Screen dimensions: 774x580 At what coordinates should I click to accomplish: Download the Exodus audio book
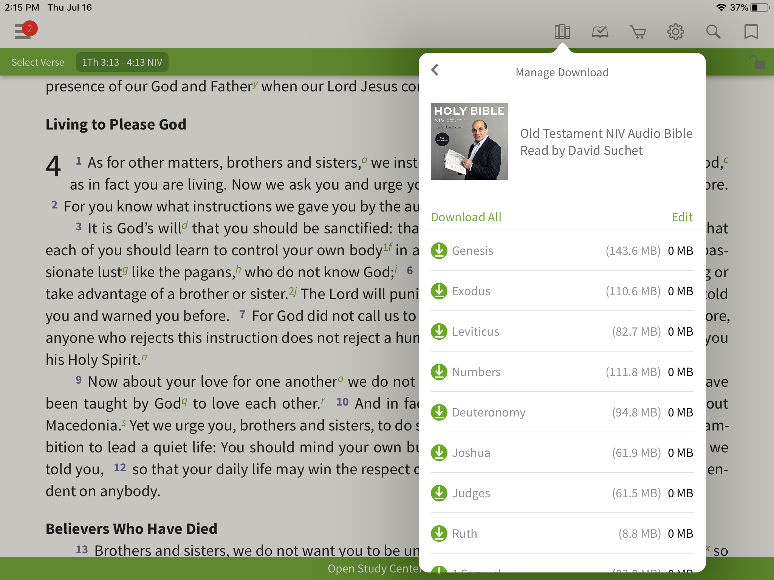coord(439,291)
